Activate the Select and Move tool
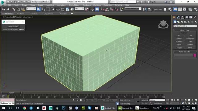The image size is (198, 111). coord(58,9)
